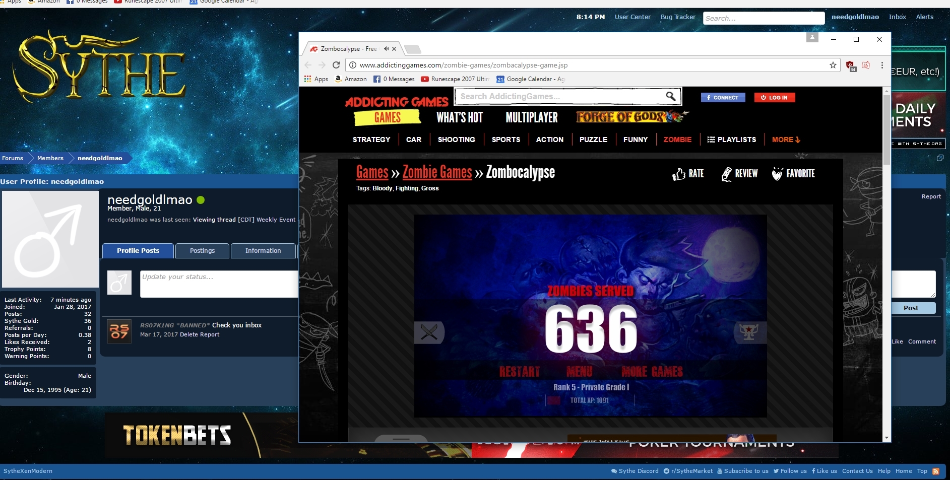Screen dimensions: 950x480
Task: Open Chrome's three-dot menu
Action: tap(882, 65)
